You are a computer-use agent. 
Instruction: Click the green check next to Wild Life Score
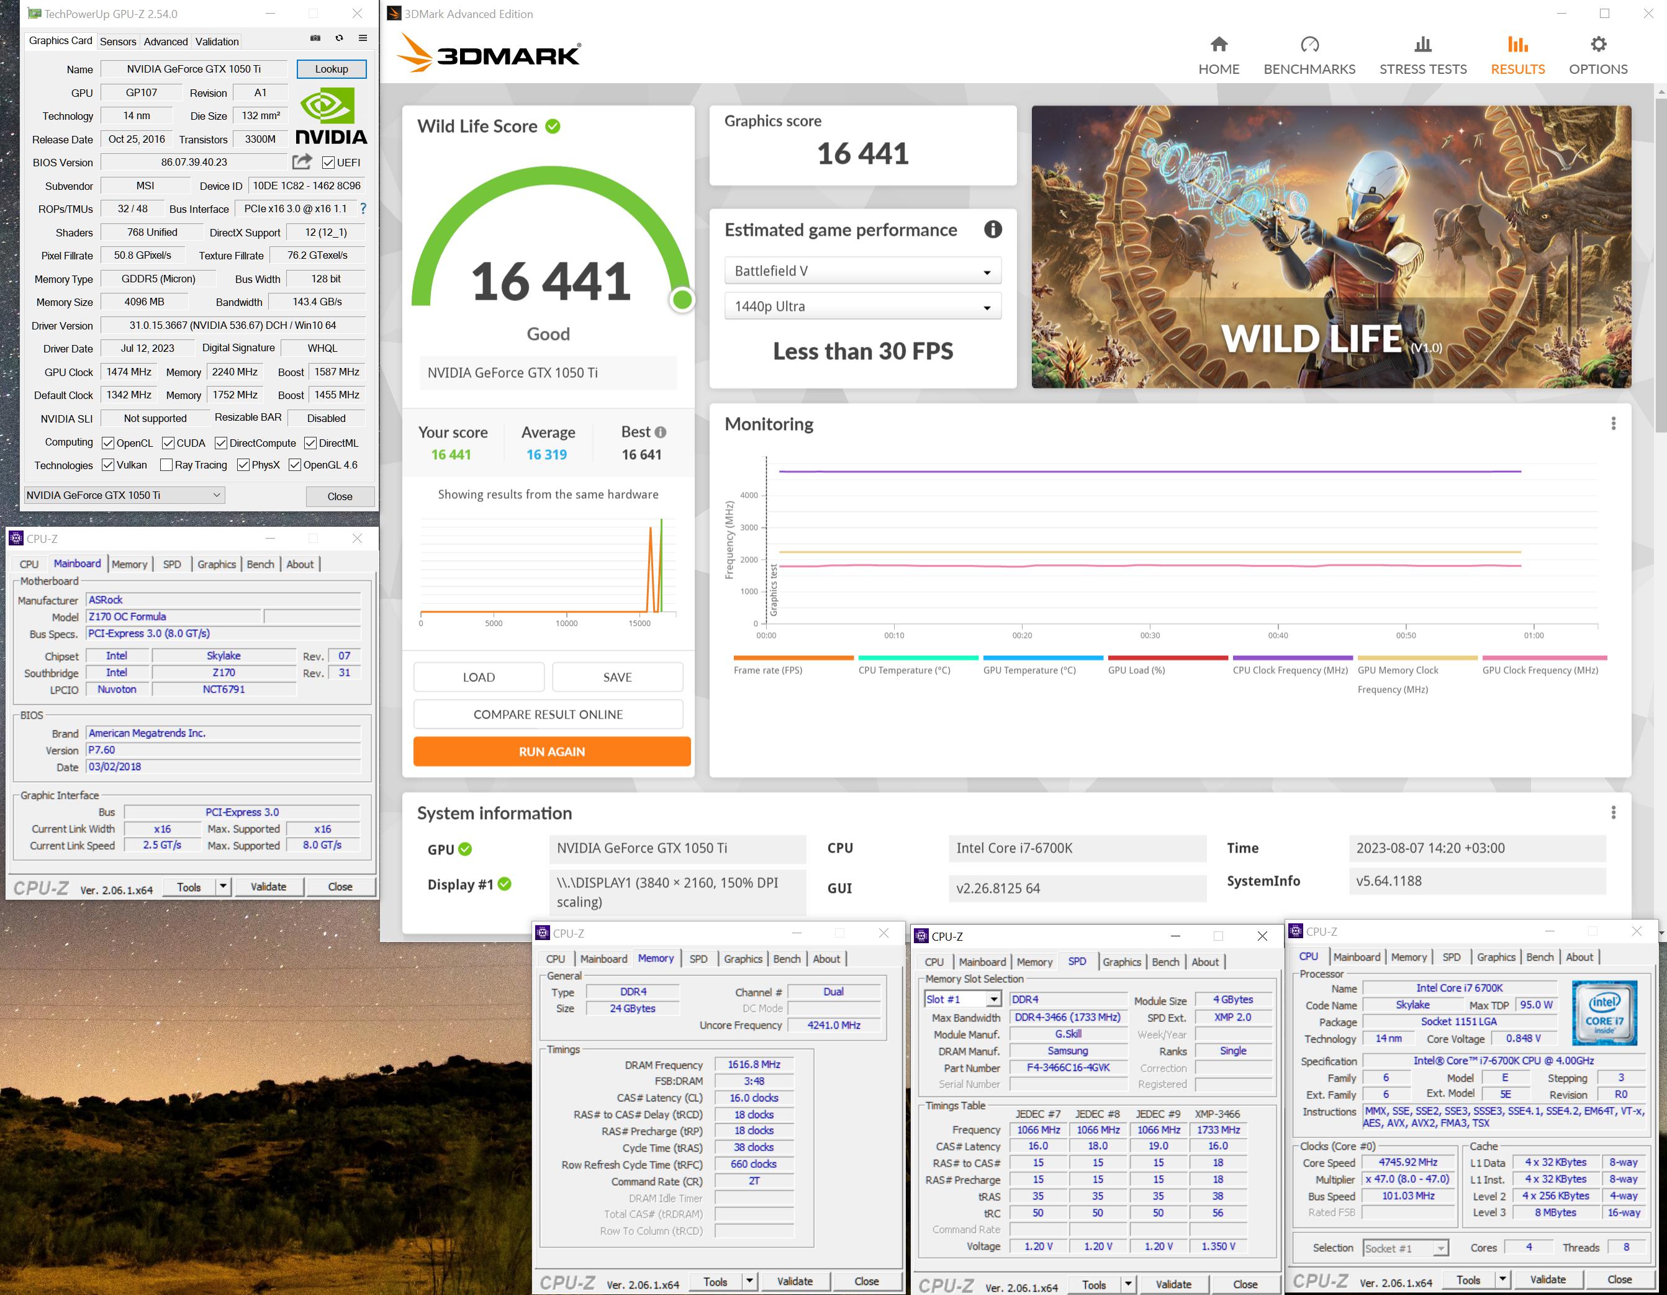click(x=553, y=127)
